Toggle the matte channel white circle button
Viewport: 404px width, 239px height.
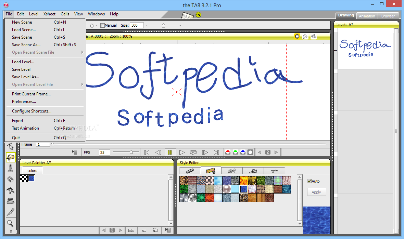point(250,152)
